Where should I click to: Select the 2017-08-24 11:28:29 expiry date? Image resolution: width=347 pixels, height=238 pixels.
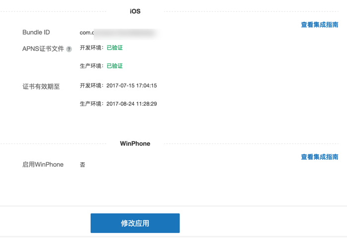[x=131, y=104]
